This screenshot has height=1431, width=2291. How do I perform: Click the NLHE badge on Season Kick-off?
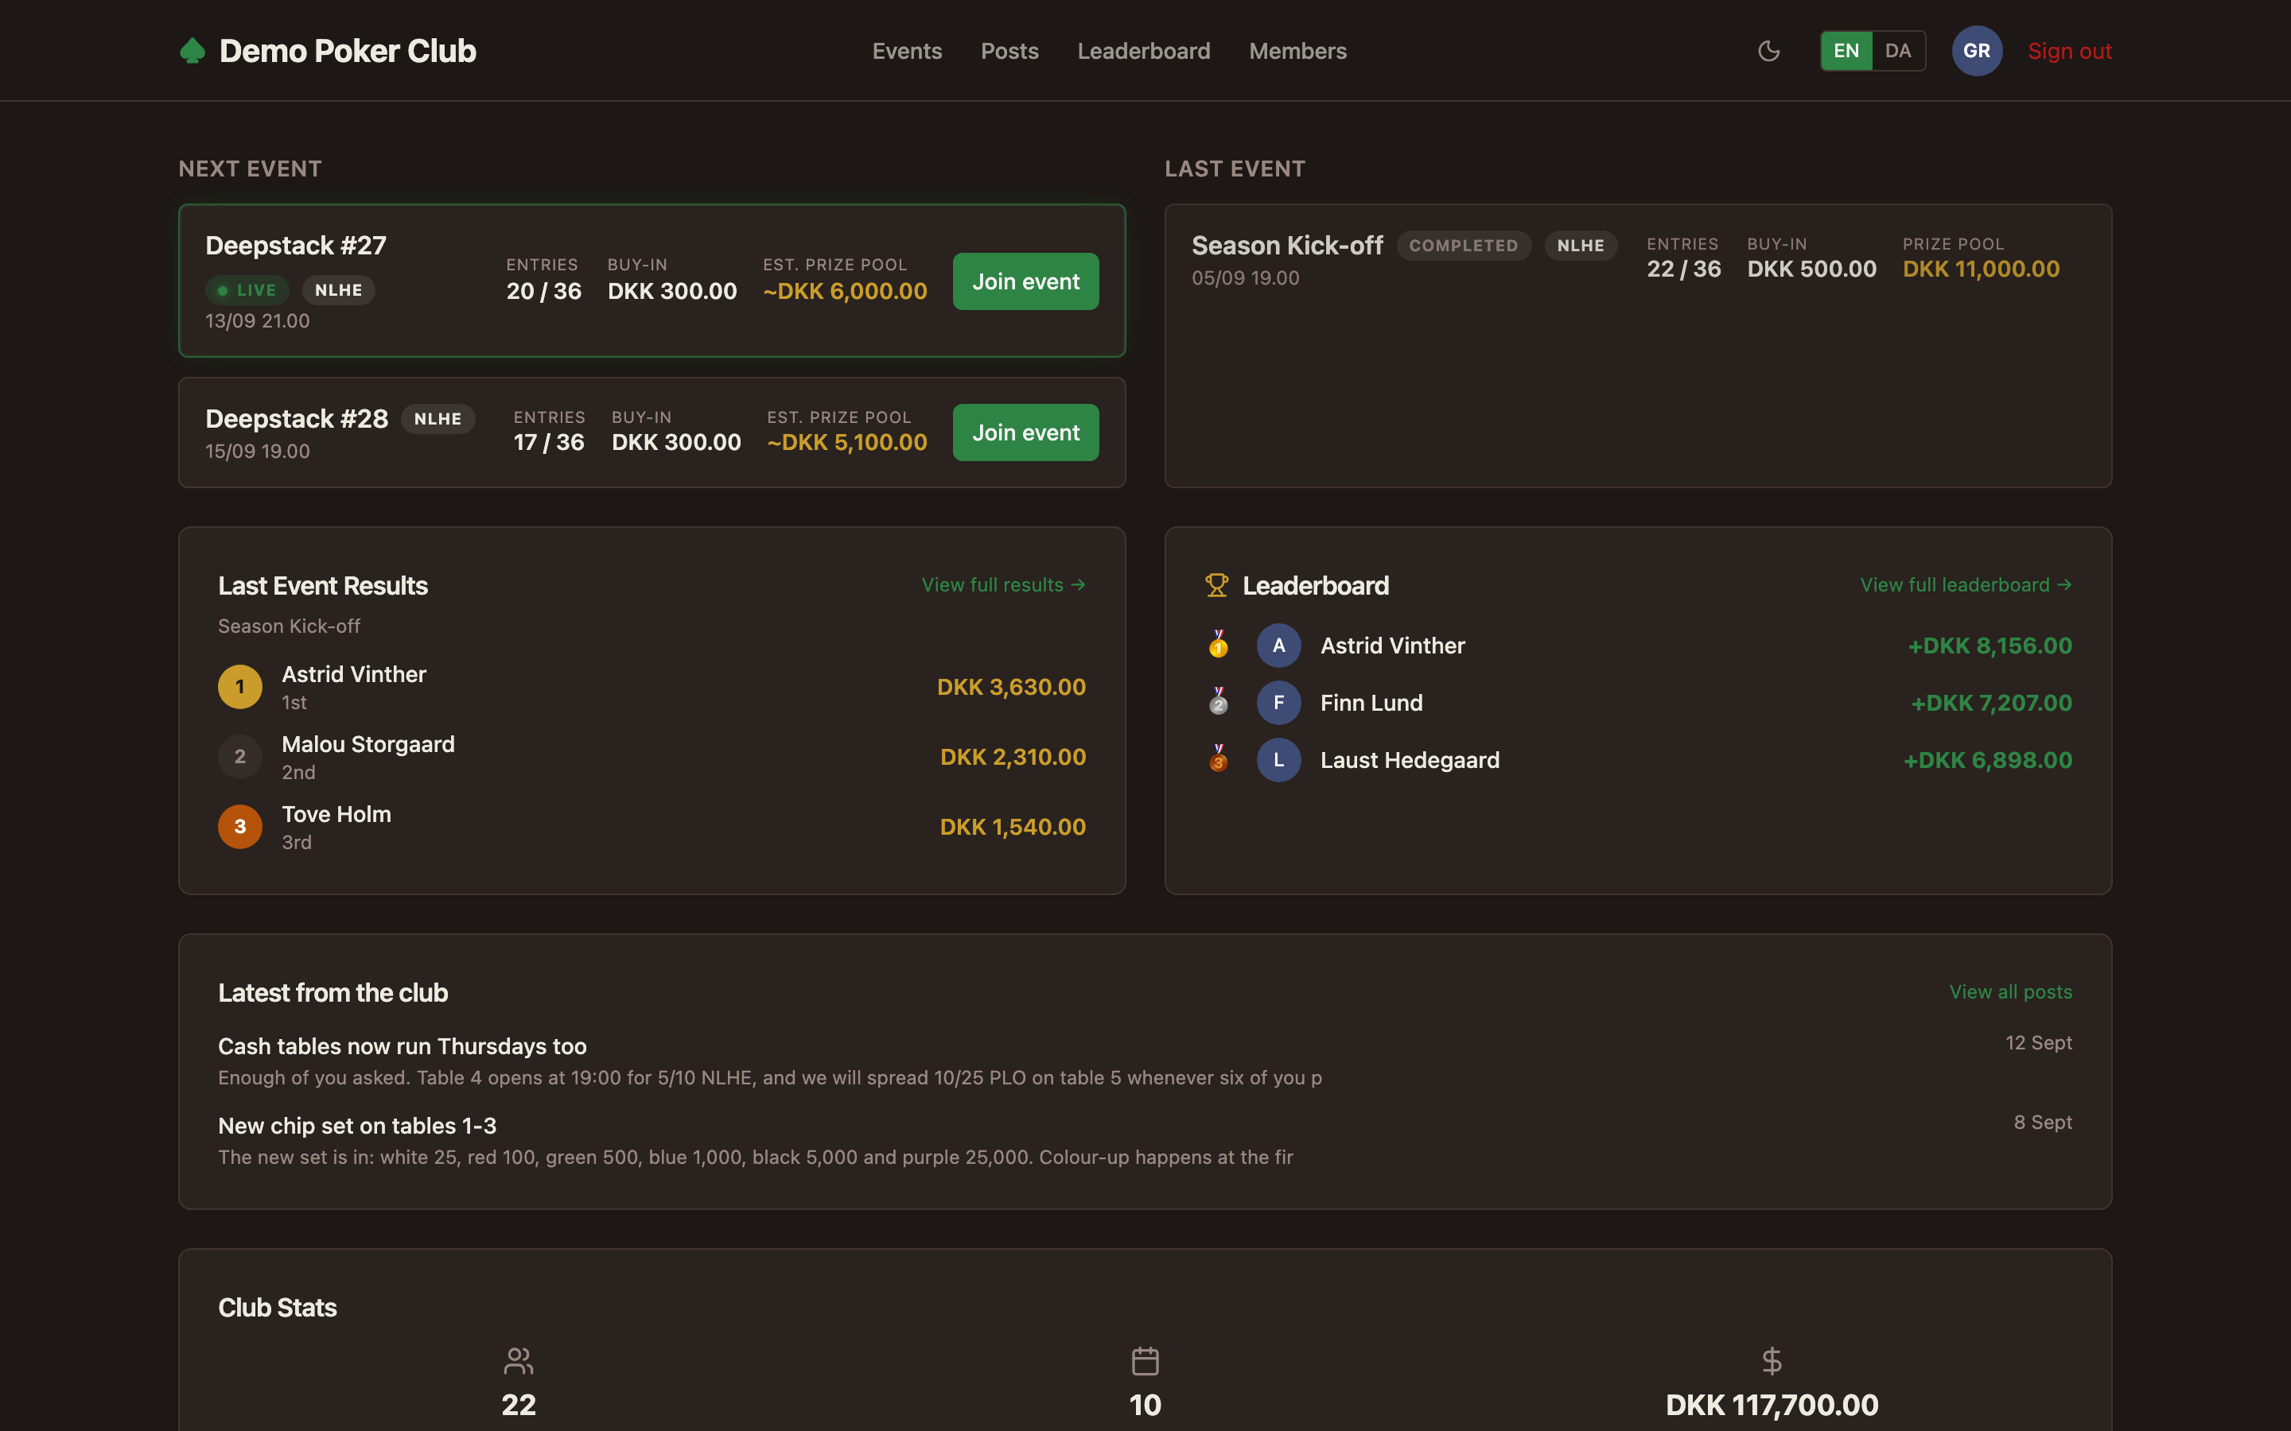pos(1581,246)
